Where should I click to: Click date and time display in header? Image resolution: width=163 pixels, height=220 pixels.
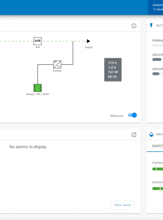pos(158,7)
